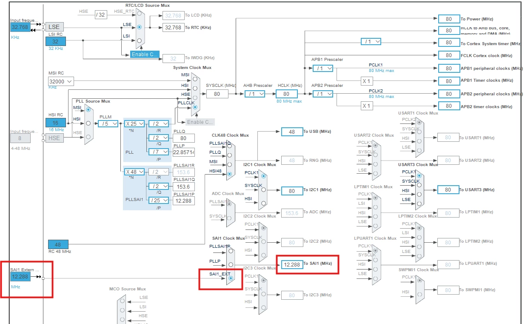This screenshot has height=324, width=525.
Task: Select HSE_RTC input on RTC/LCD Source Mux
Action: click(140, 14)
